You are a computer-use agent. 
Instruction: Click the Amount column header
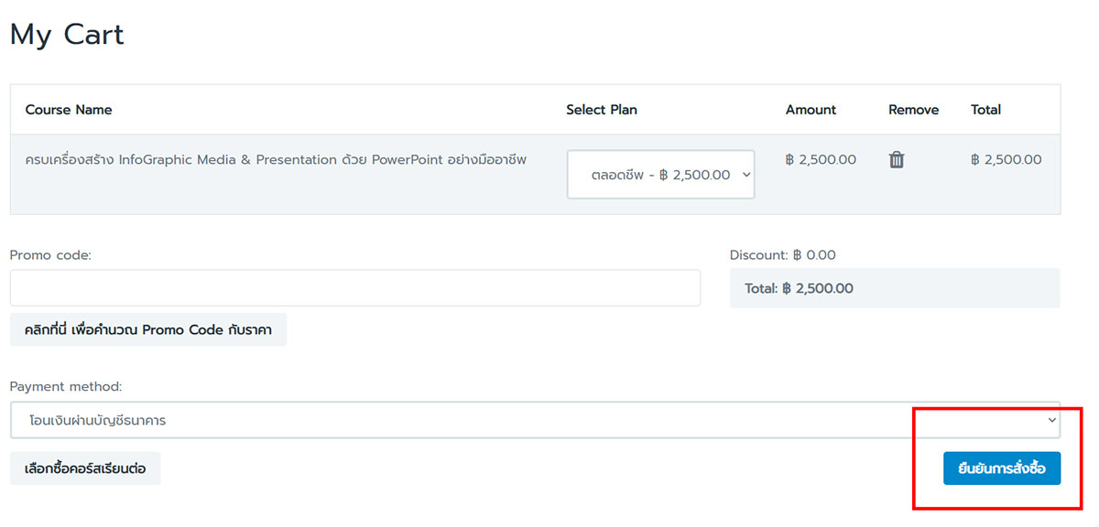tap(811, 110)
